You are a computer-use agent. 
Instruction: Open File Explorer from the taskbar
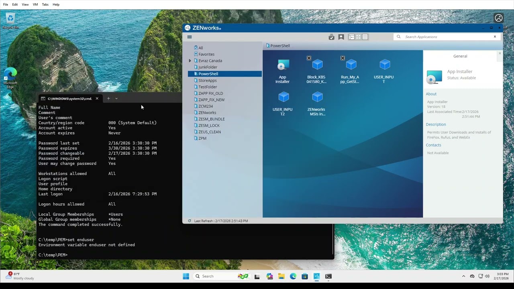click(281, 276)
